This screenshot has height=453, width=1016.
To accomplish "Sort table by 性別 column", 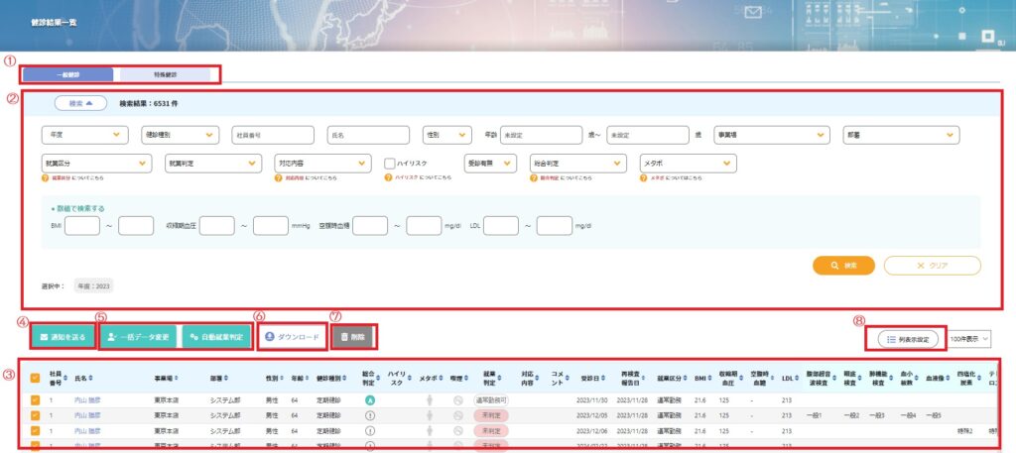I will pyautogui.click(x=276, y=378).
